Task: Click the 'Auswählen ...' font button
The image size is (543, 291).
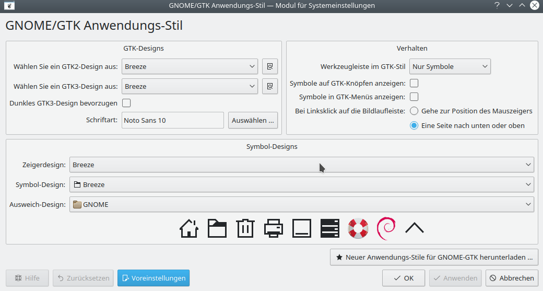Action: pyautogui.click(x=253, y=120)
